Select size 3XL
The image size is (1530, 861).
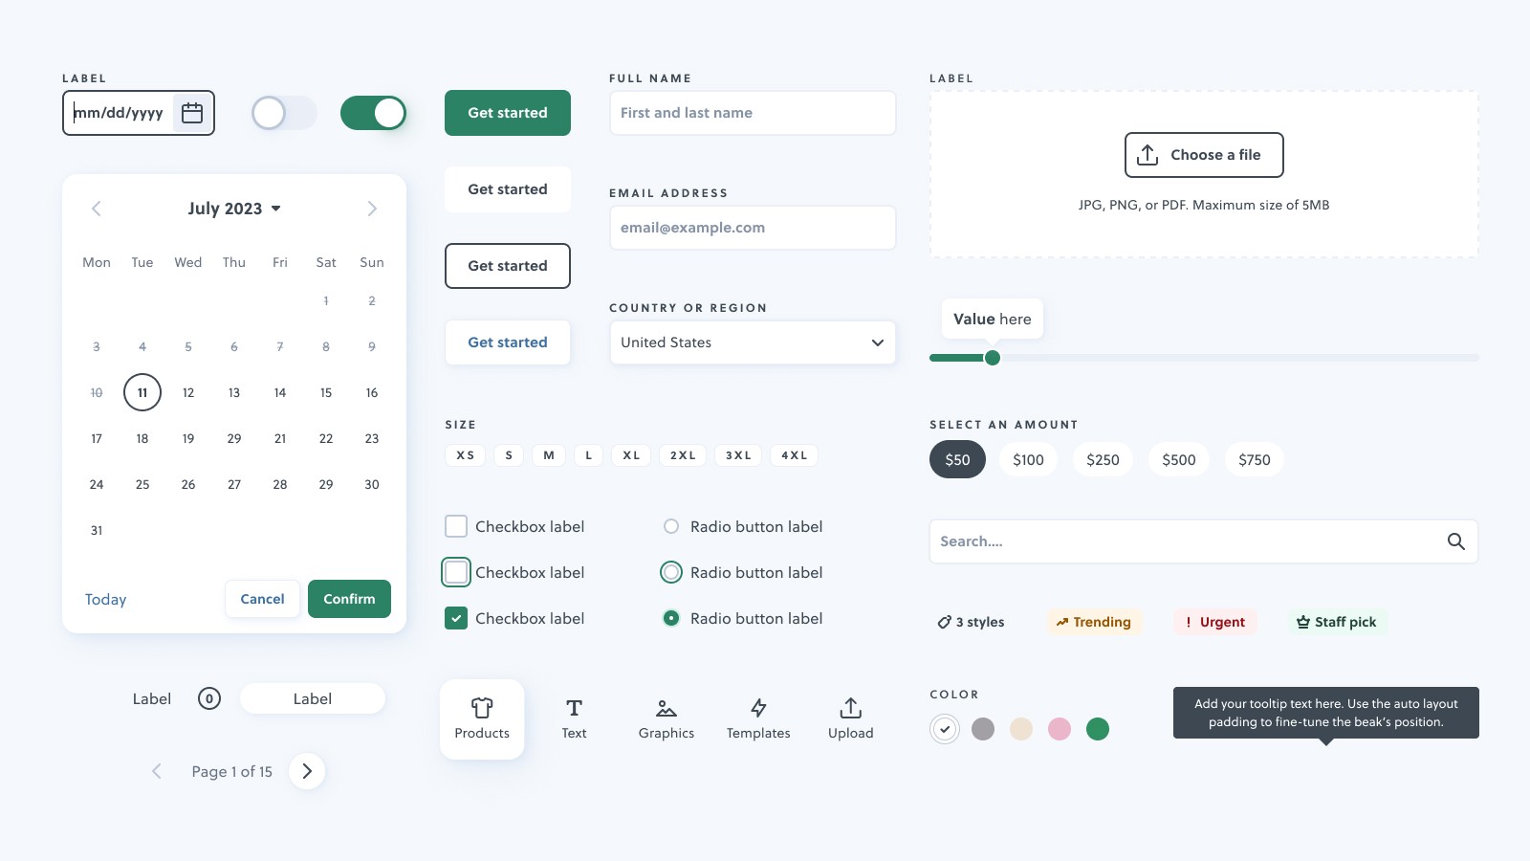point(738,455)
